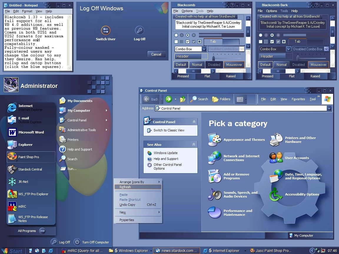Click the Switch to Classic View link
This screenshot has height=254, width=339.
(169, 130)
